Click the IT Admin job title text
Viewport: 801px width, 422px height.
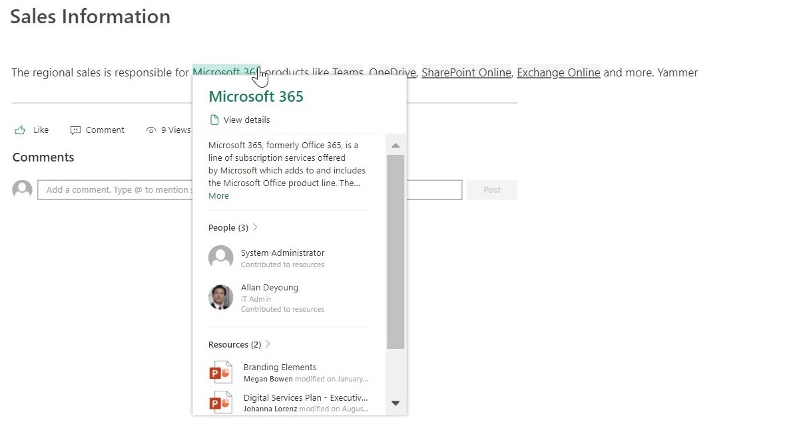[x=256, y=299]
